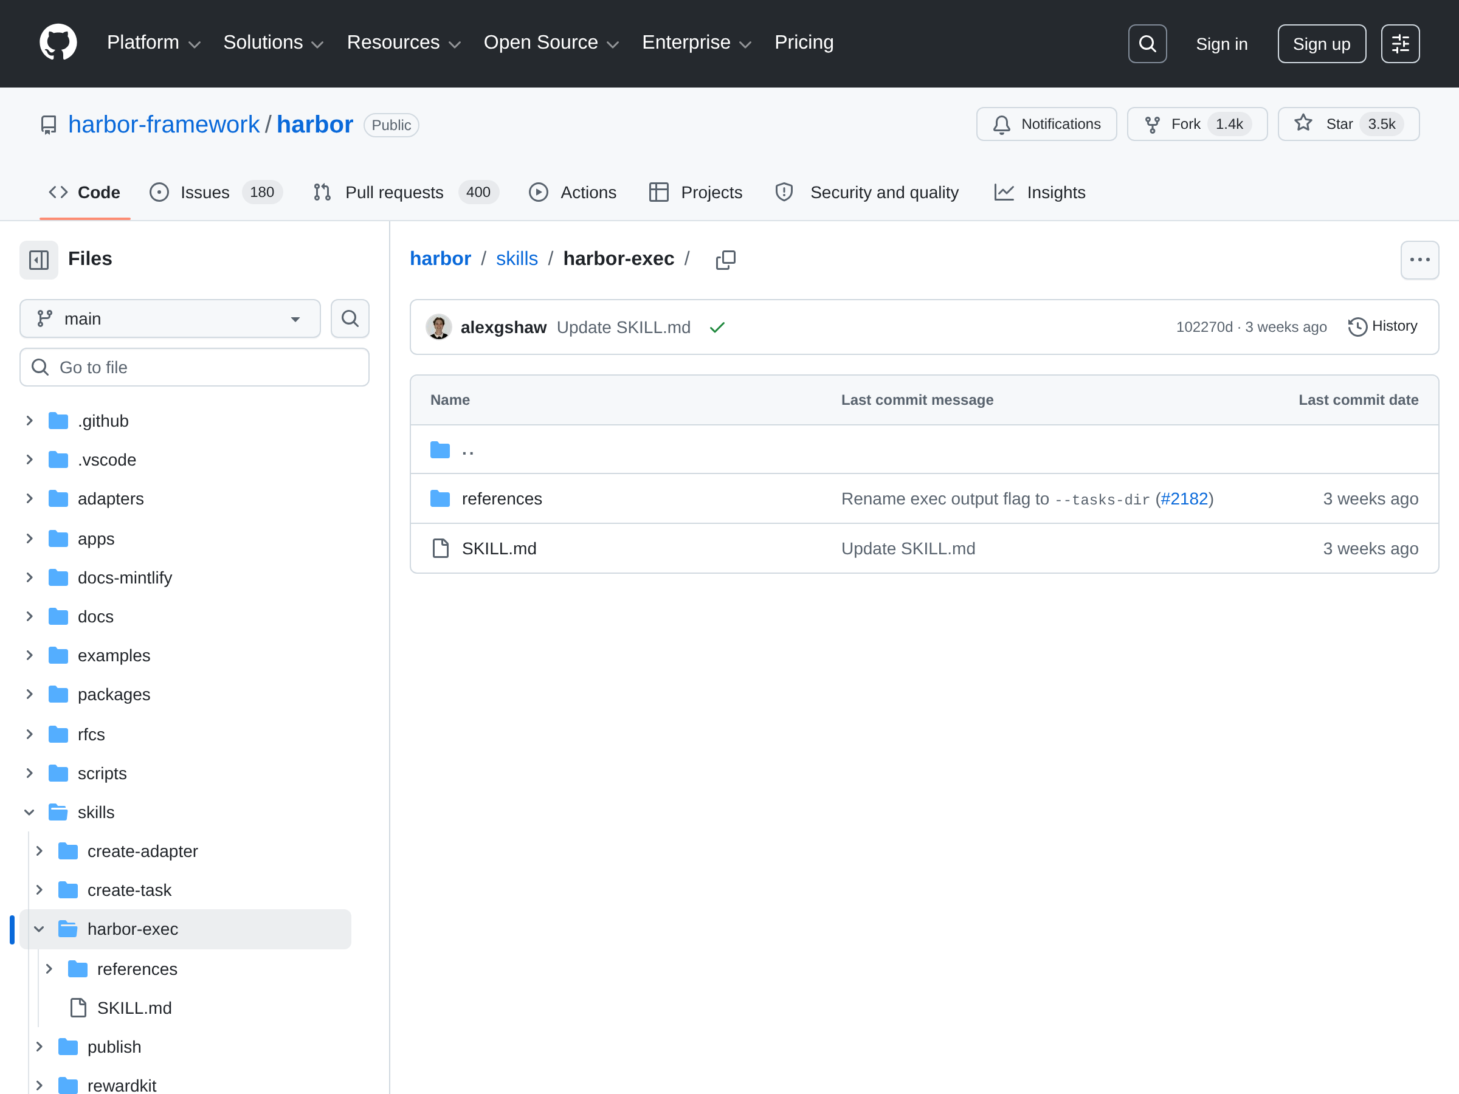Image resolution: width=1459 pixels, height=1094 pixels.
Task: Switch to the Issues tab
Action: (216, 193)
